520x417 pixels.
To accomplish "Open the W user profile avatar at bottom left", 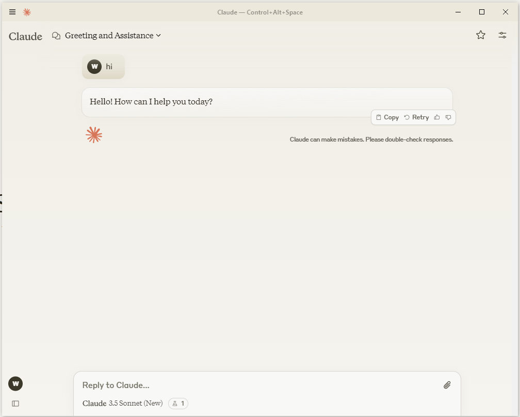I will (x=15, y=384).
